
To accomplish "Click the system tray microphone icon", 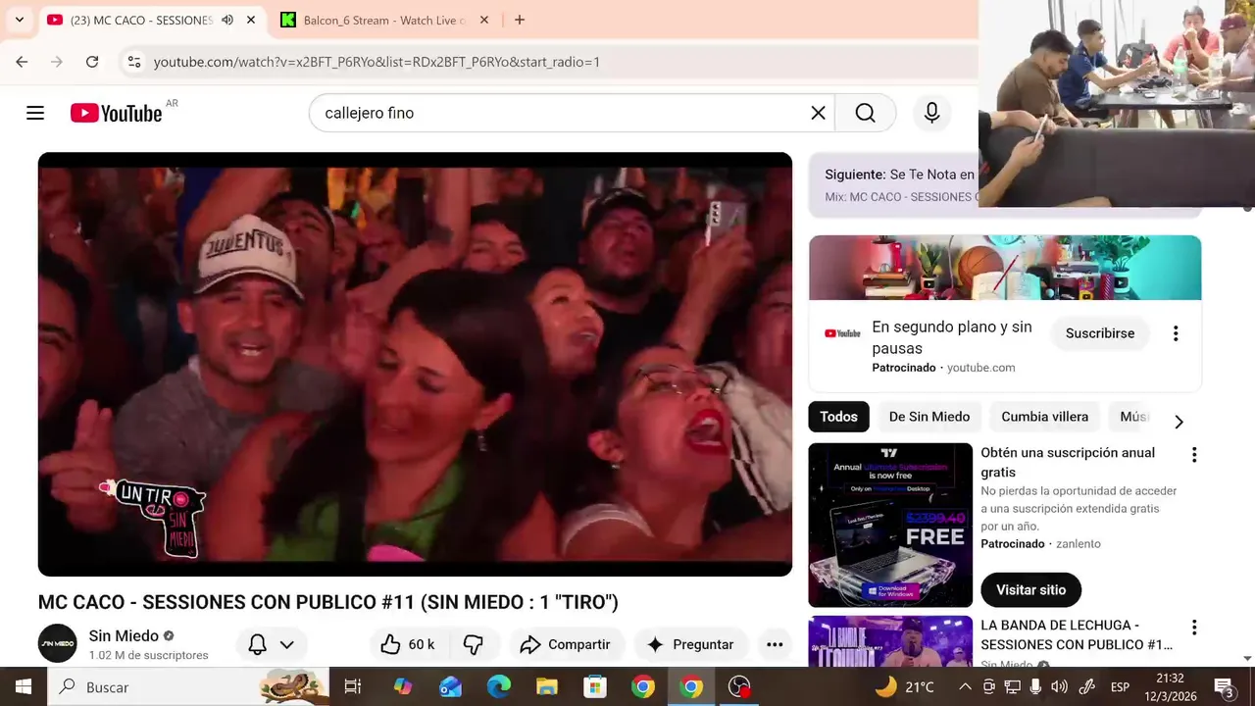I will pyautogui.click(x=1035, y=687).
